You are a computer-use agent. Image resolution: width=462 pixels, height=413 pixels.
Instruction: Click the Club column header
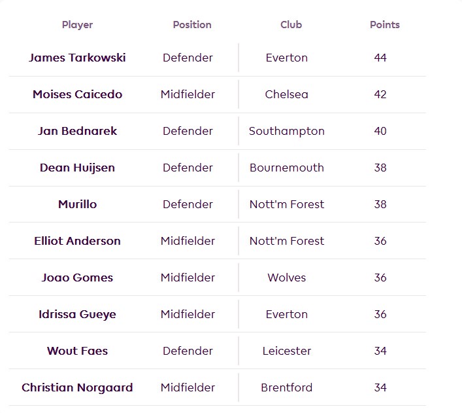pyautogui.click(x=291, y=25)
